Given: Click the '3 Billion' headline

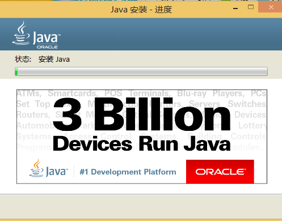Looking at the screenshot, I should pyautogui.click(x=142, y=114).
